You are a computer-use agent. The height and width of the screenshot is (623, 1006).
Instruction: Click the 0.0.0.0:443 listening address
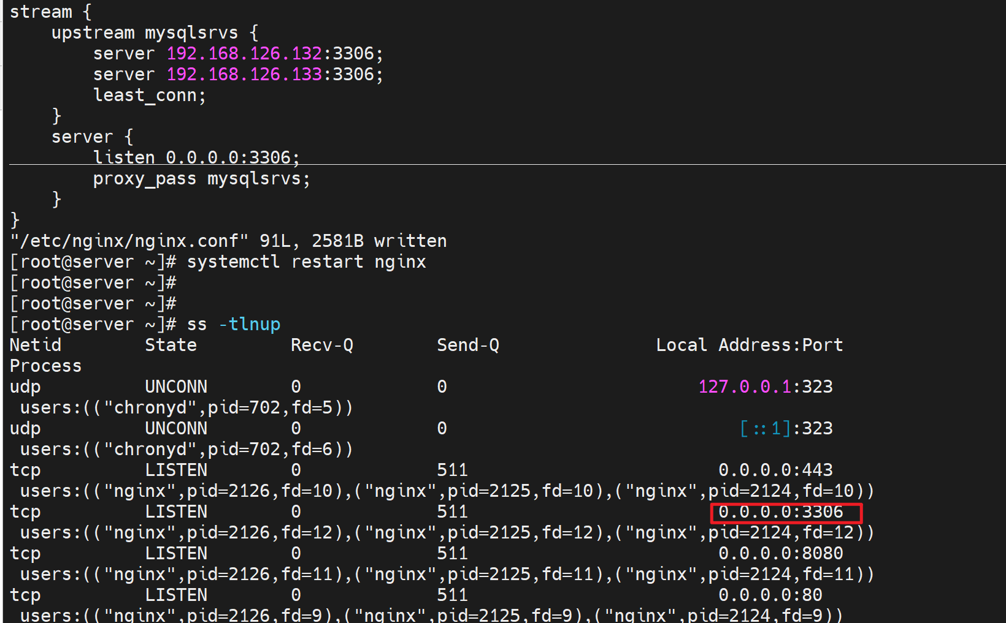point(775,470)
